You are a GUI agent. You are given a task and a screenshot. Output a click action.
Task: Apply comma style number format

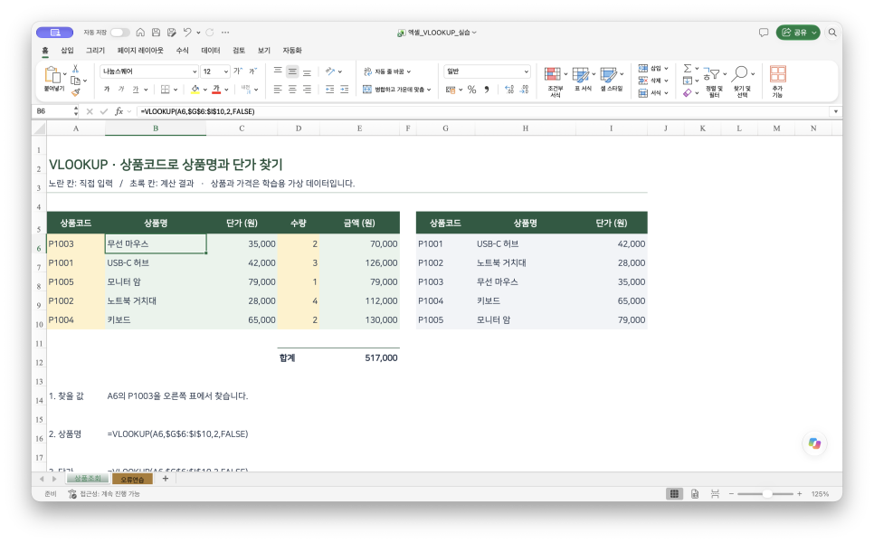tap(487, 90)
